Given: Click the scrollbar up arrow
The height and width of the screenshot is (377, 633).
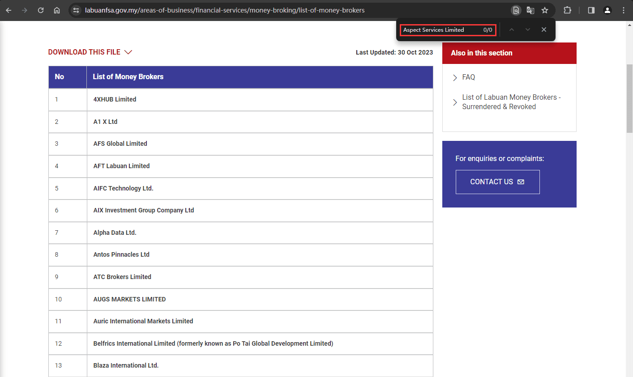Looking at the screenshot, I should pos(629,25).
